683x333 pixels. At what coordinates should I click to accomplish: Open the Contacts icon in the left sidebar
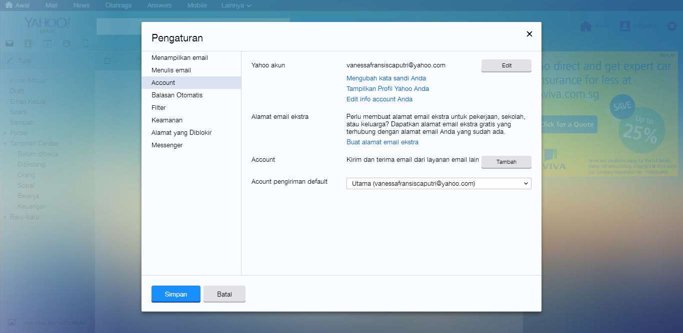(28, 43)
